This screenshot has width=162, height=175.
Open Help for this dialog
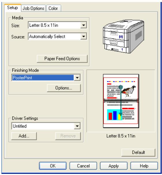[144, 166]
